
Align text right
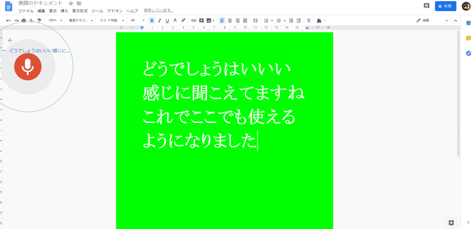coord(237,20)
